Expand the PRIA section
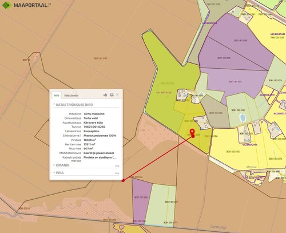286x233 pixels. click(58, 173)
